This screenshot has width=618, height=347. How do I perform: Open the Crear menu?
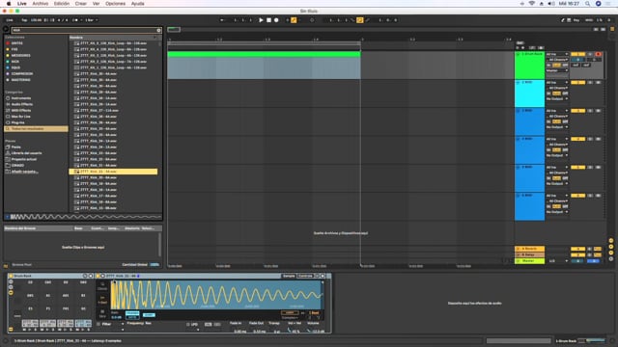[81, 4]
